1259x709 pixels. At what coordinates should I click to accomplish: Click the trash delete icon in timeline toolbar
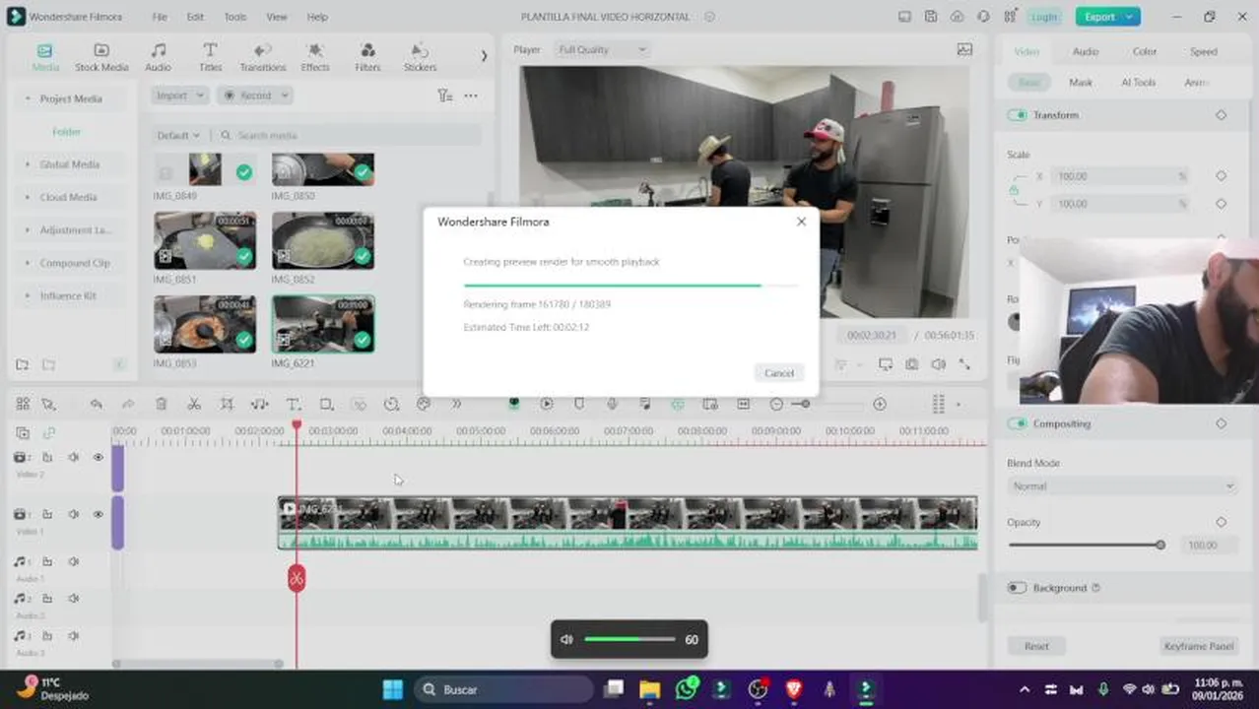(x=162, y=404)
